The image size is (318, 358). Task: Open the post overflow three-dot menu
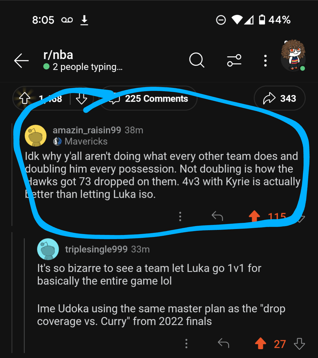tap(265, 61)
